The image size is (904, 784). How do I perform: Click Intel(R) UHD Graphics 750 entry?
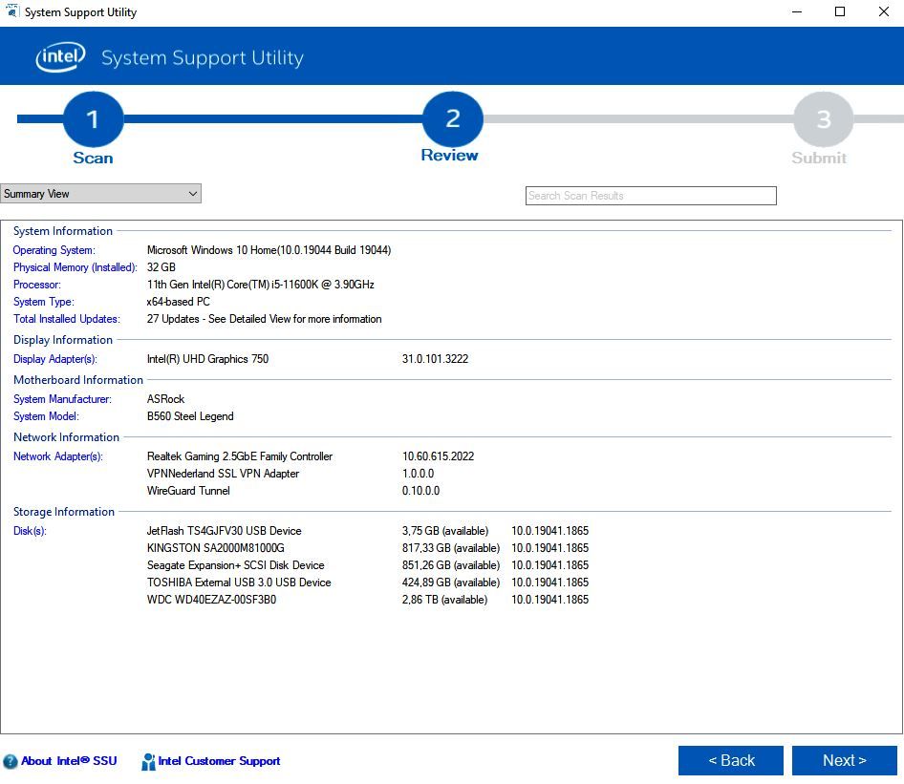[x=207, y=359]
